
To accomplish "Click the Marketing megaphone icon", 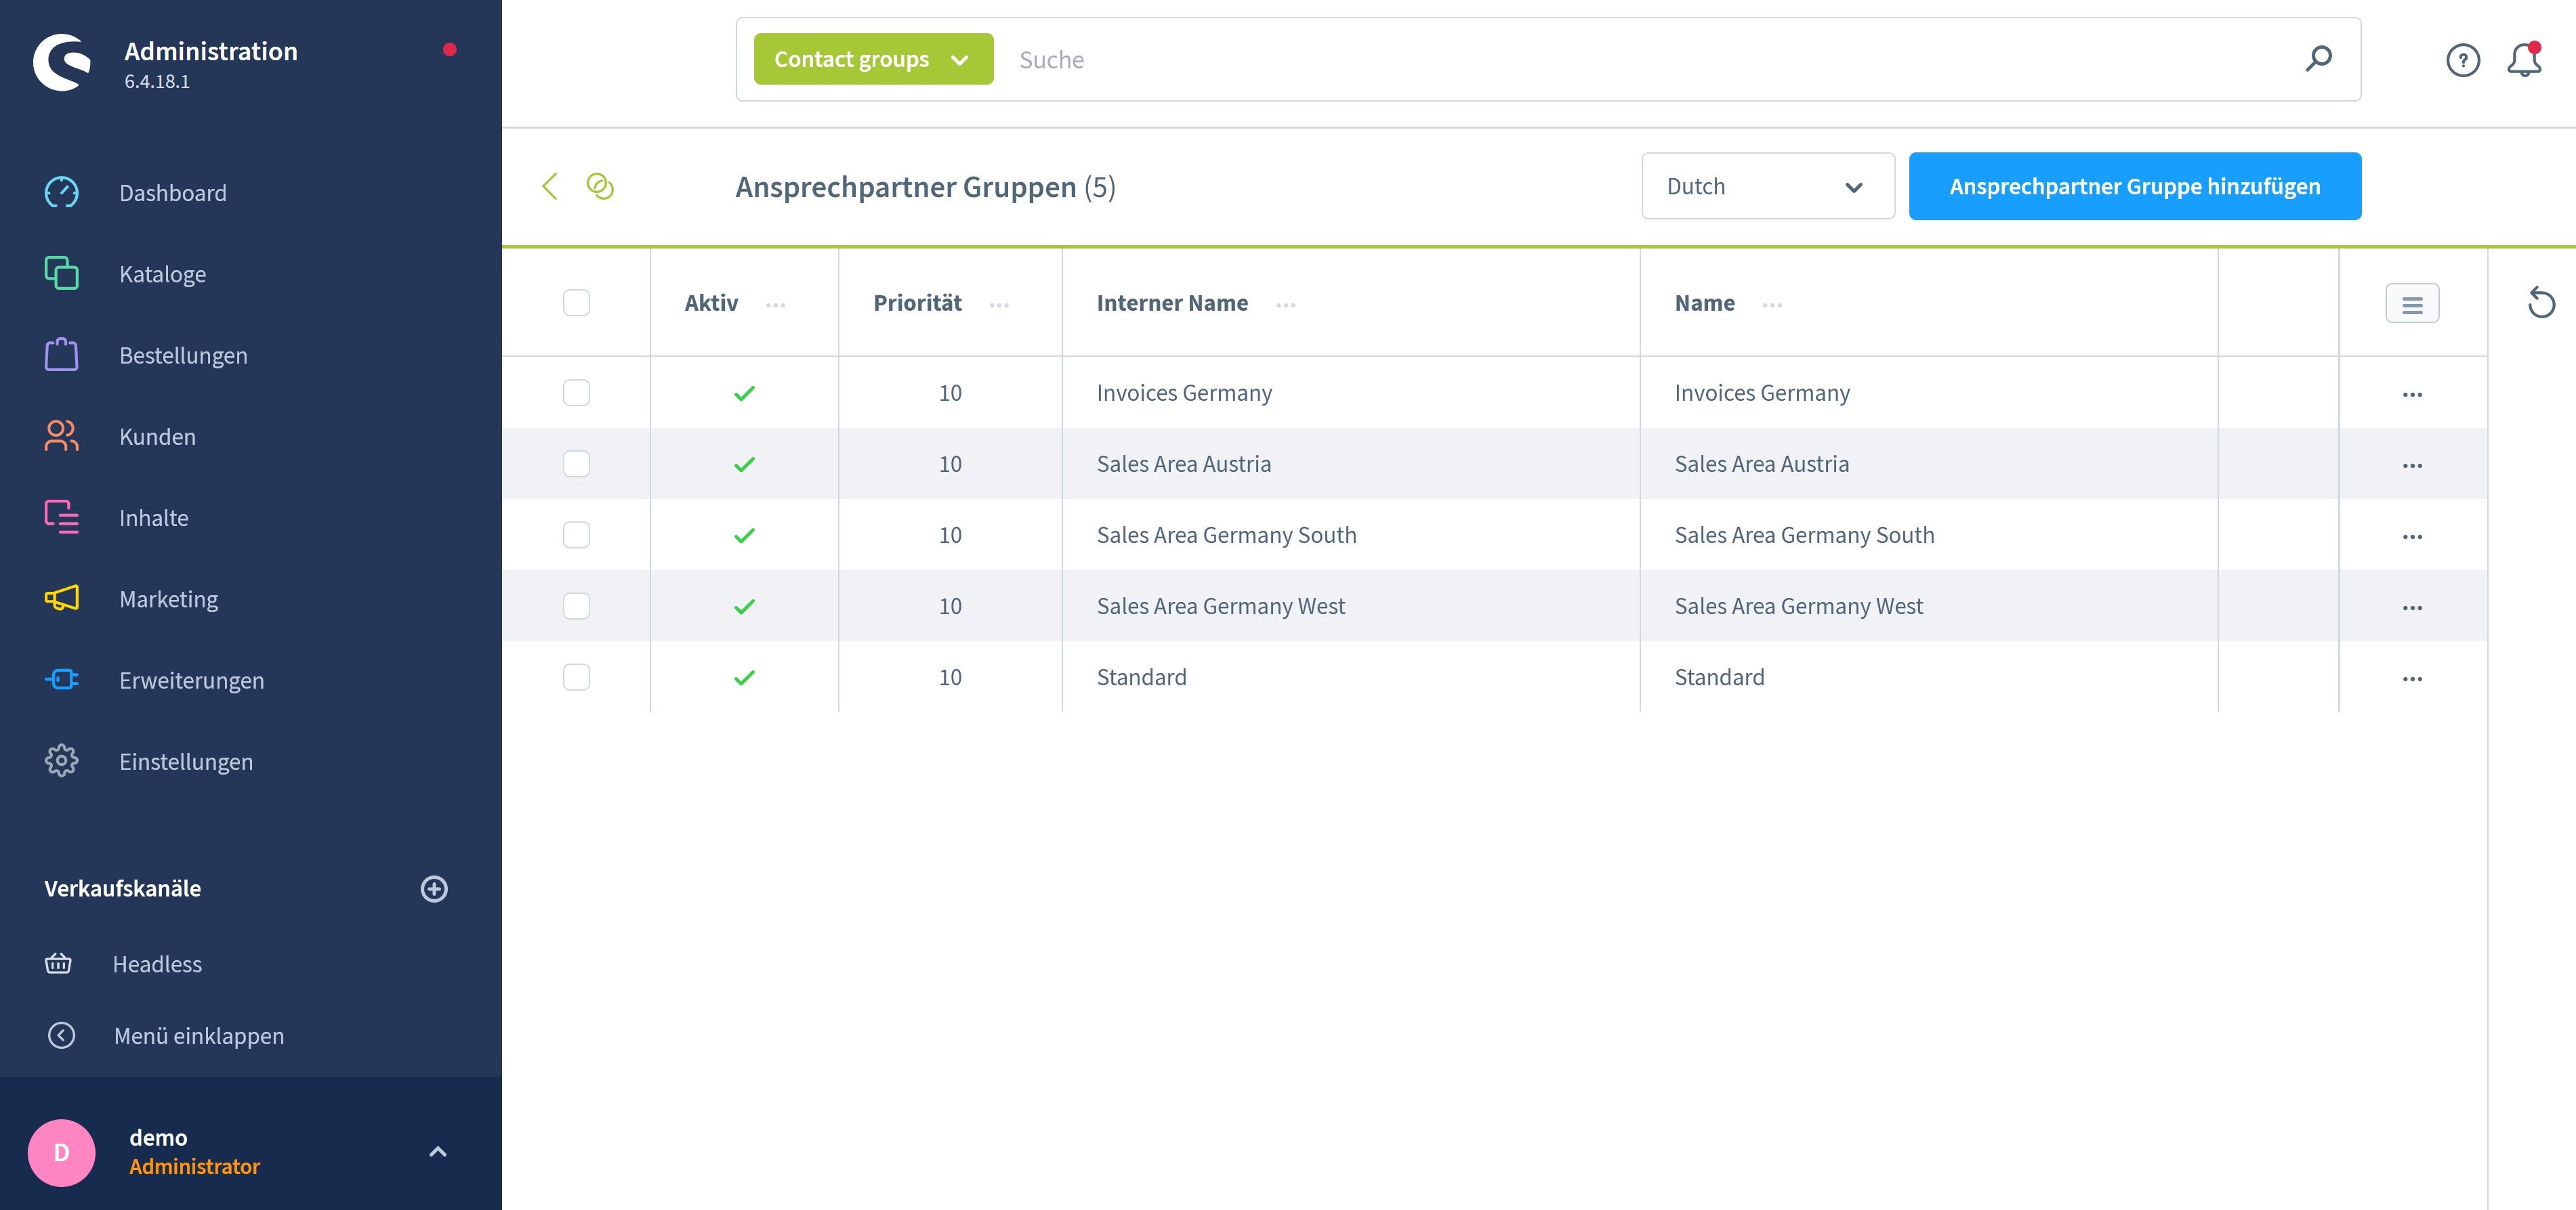I will [x=62, y=599].
